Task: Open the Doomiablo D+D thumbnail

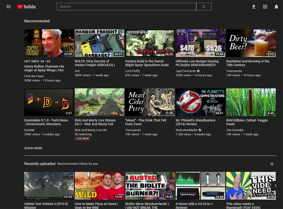Action: coord(49,102)
